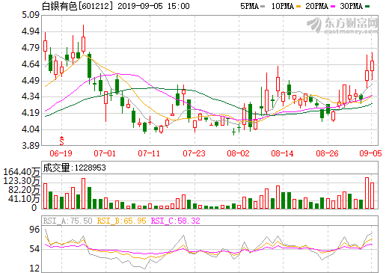389x273 pixels.
Task: Click the 06-19 date axis label
Action: pyautogui.click(x=61, y=153)
